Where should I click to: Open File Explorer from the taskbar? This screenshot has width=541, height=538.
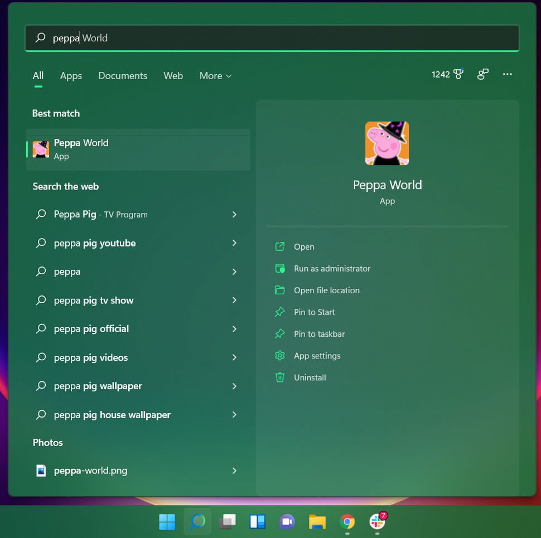317,522
